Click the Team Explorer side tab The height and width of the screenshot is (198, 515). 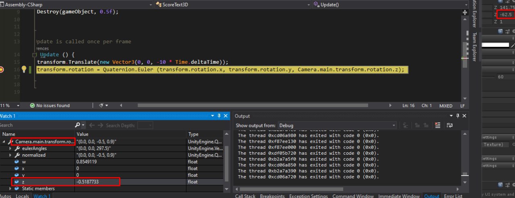click(x=474, y=47)
